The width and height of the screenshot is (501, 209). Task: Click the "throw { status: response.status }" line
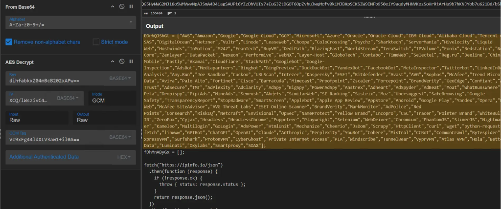[203, 185]
